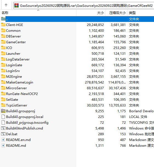The height and width of the screenshot is (167, 154).
Task: Click the archive path address field
Action: (84, 5)
